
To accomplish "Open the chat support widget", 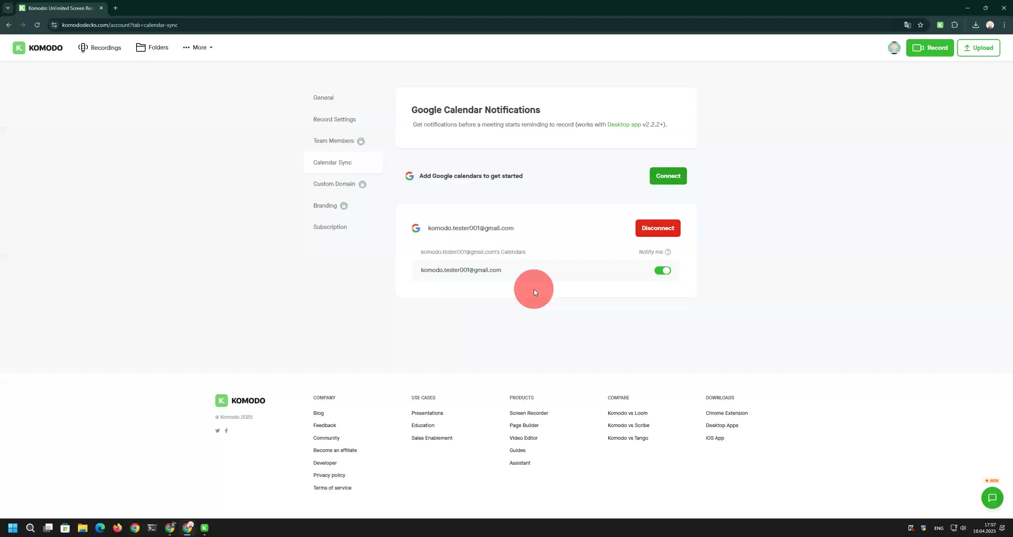I will 992,498.
